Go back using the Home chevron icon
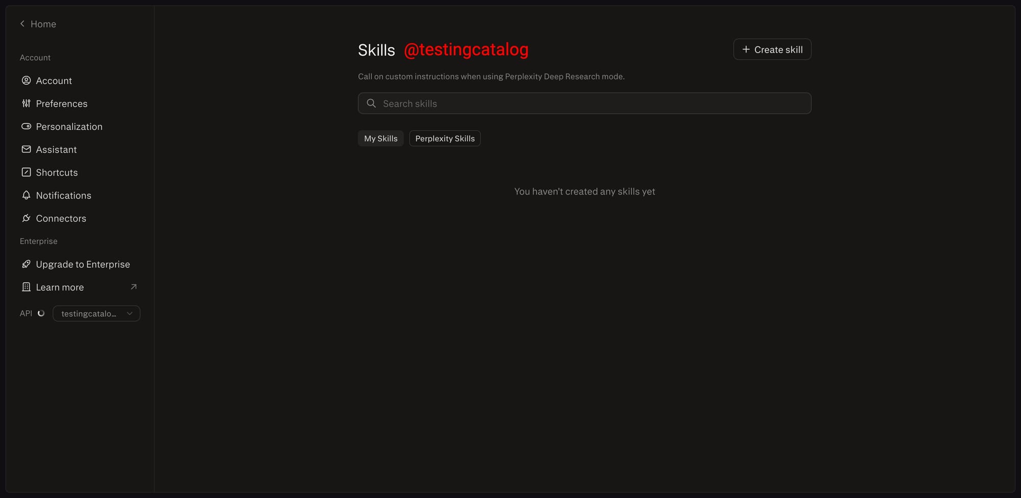The height and width of the screenshot is (498, 1021). click(x=22, y=24)
